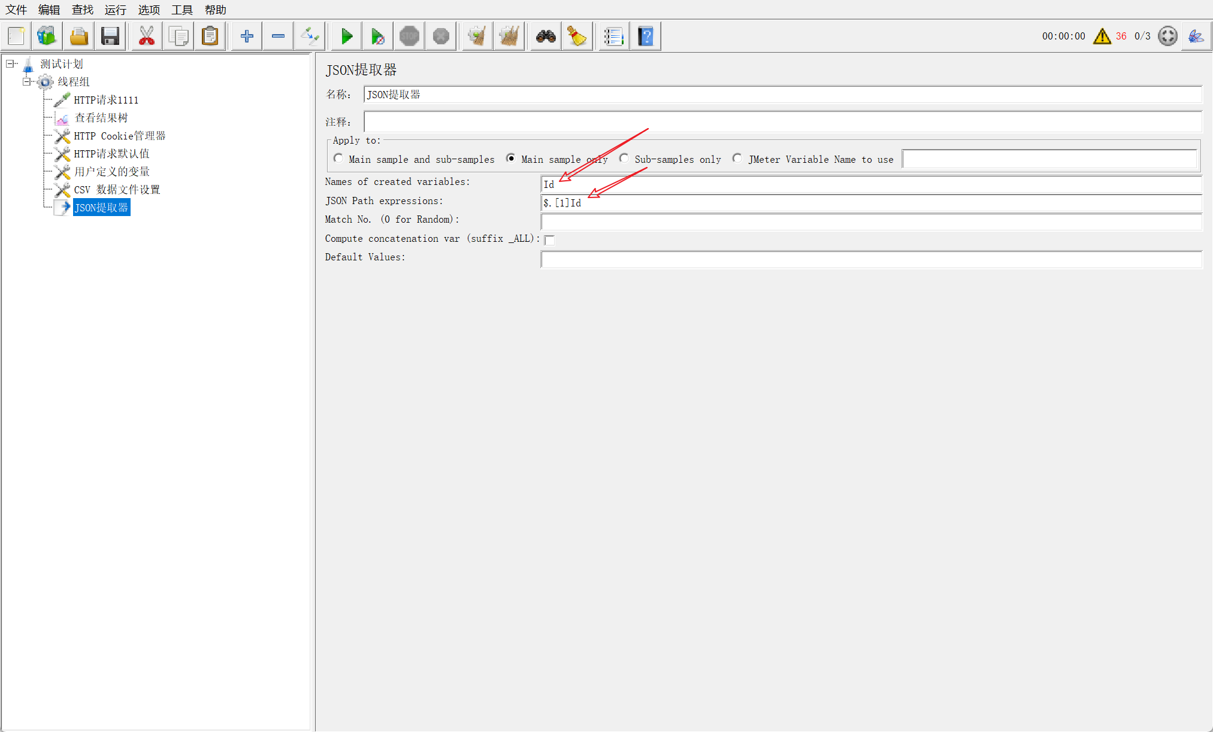Screen dimensions: 1213x732
Task: Click the 注释 comment field
Action: [782, 122]
